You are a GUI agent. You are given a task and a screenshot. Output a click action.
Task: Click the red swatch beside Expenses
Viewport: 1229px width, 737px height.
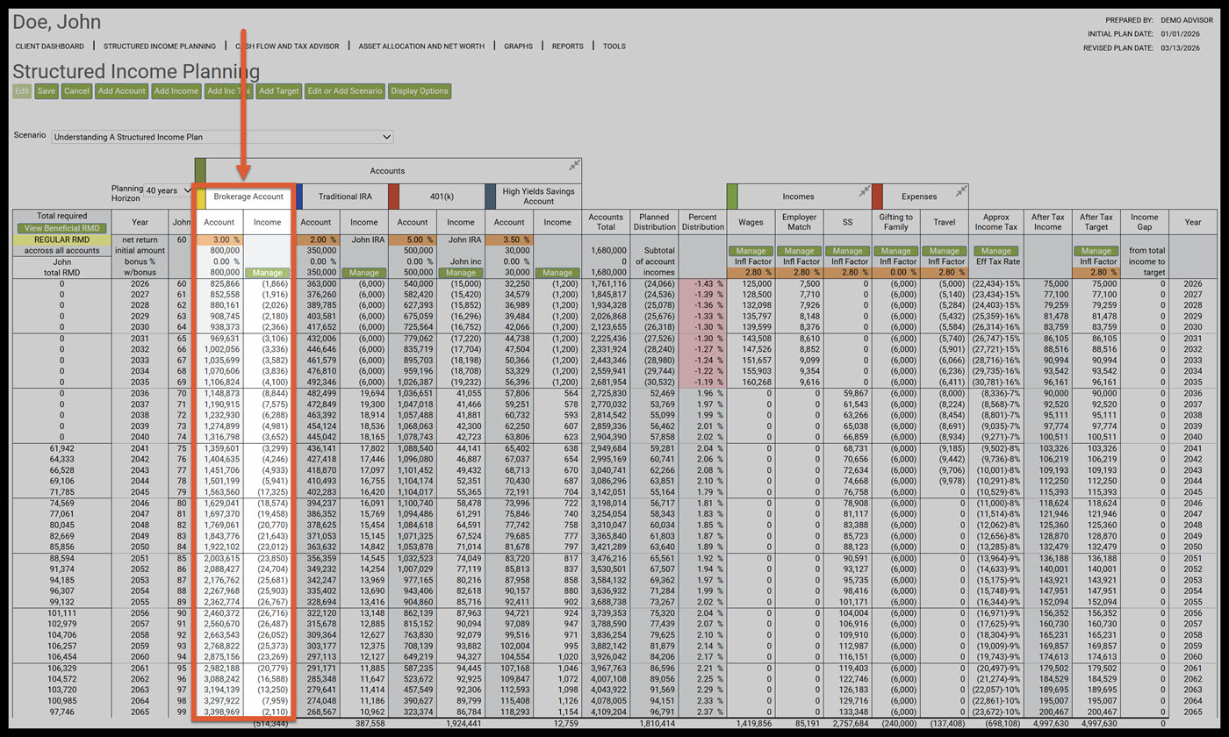878,197
